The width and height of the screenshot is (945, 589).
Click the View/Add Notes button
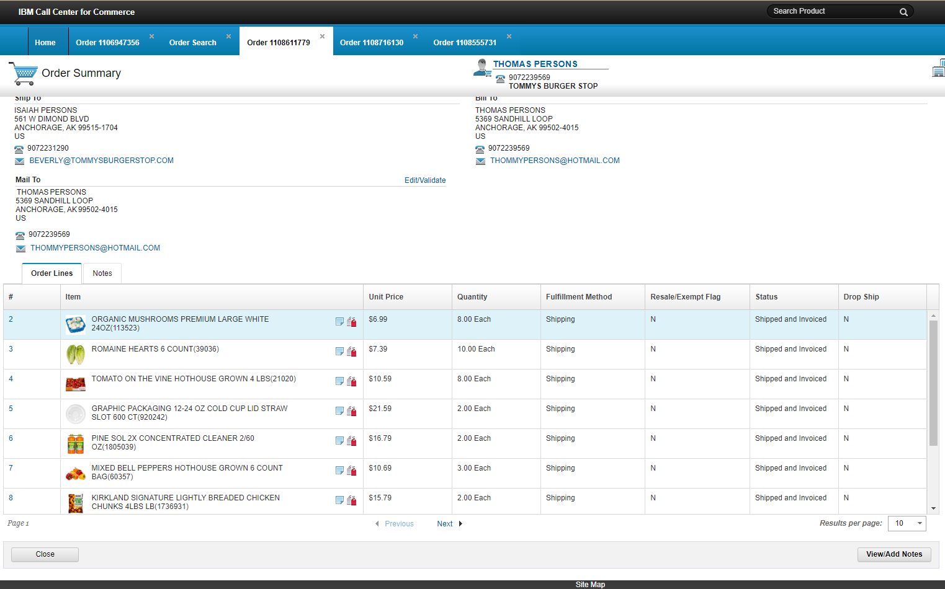coord(893,554)
